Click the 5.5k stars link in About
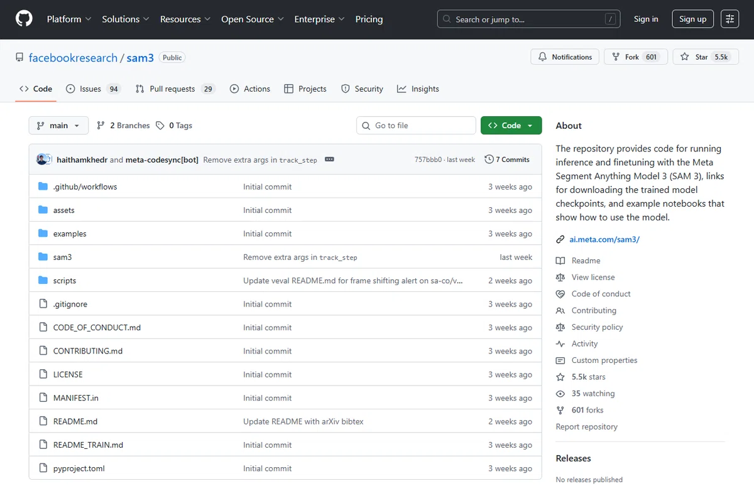The image size is (754, 486). click(588, 377)
